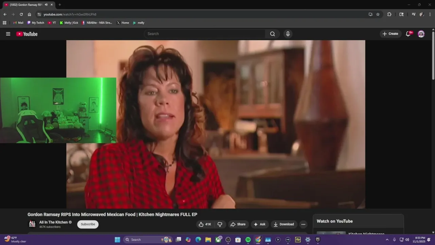Show hidden system tray icons
This screenshot has height=245, width=435.
point(387,240)
